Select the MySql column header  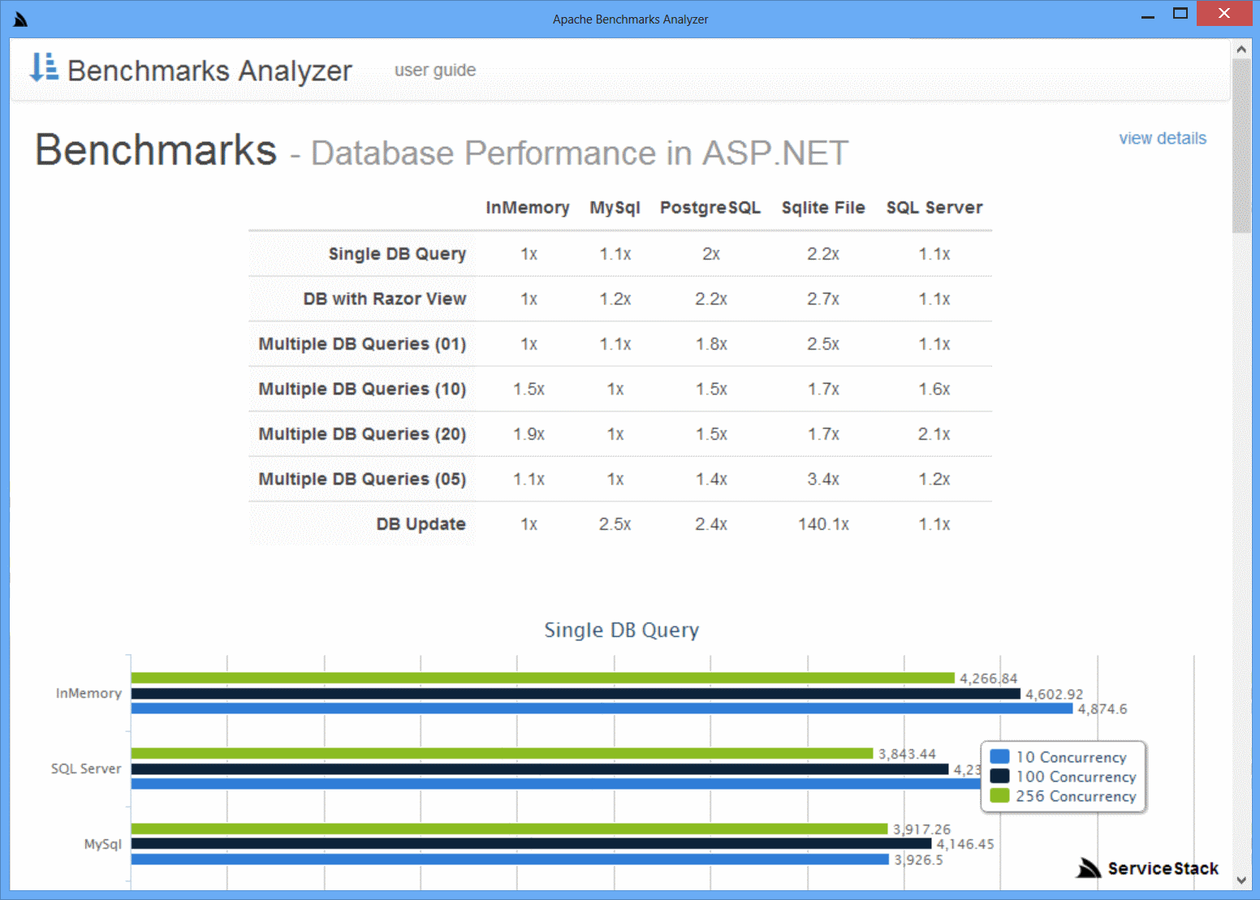[615, 208]
